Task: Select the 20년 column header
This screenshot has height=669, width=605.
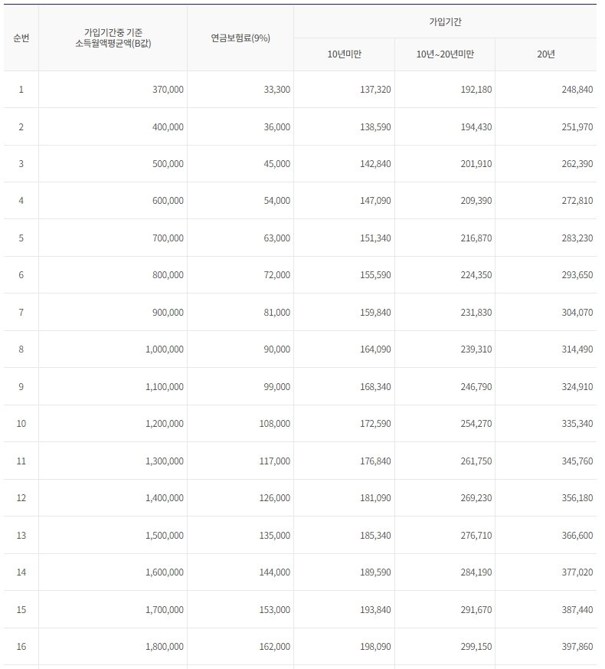Action: point(546,54)
